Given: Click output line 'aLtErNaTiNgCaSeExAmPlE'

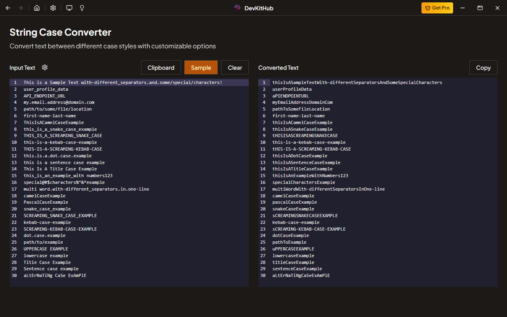Looking at the screenshot, I should (301, 275).
